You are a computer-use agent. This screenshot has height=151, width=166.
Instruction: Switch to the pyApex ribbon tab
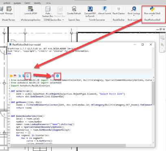[x=17, y=3]
